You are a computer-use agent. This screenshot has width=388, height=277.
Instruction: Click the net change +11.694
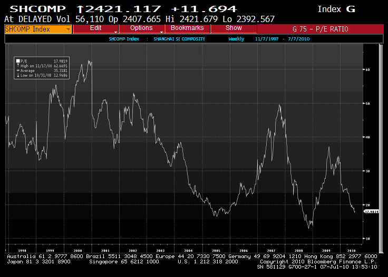click(x=204, y=9)
